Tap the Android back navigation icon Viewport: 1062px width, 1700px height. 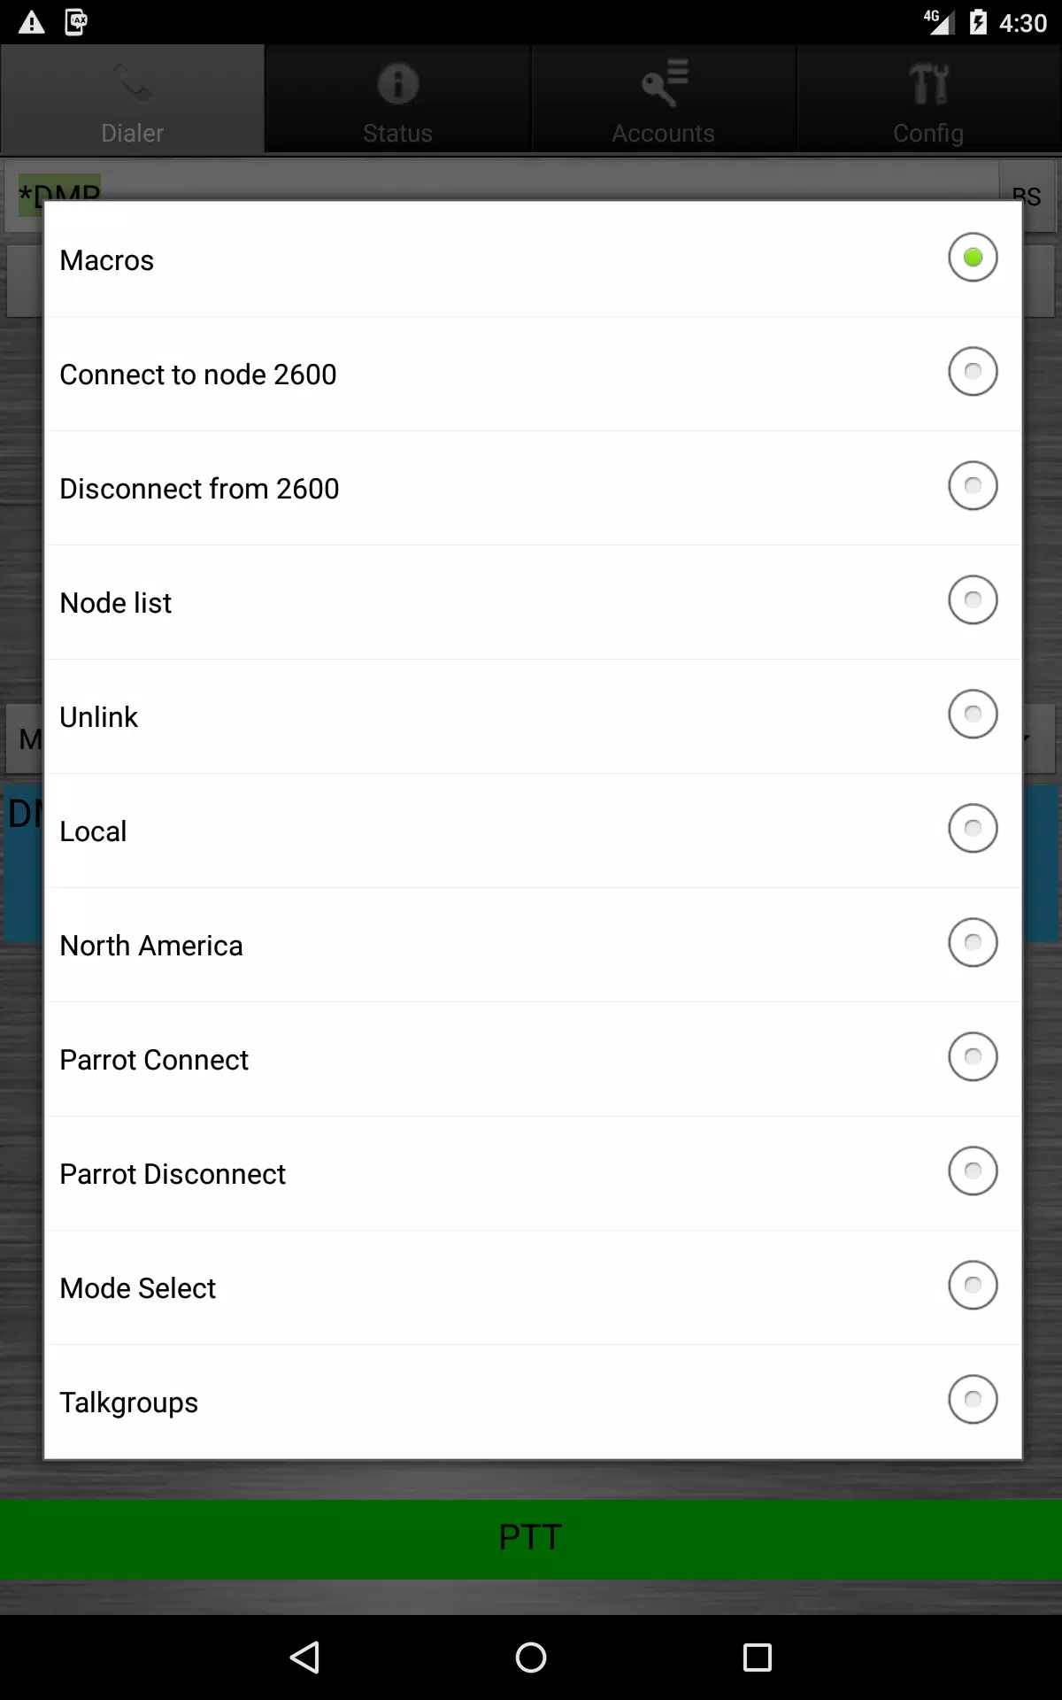pos(304,1657)
